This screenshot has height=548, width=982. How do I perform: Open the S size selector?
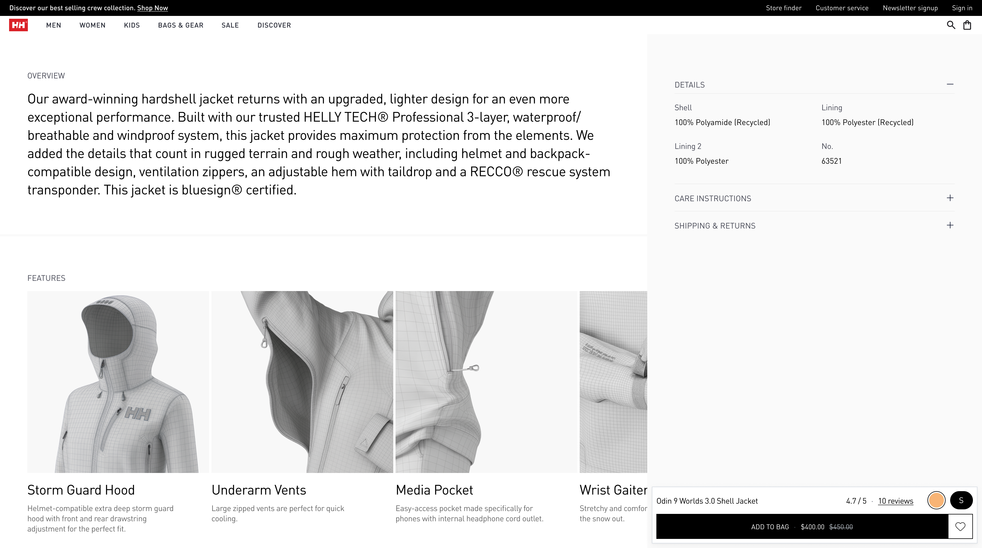(961, 500)
